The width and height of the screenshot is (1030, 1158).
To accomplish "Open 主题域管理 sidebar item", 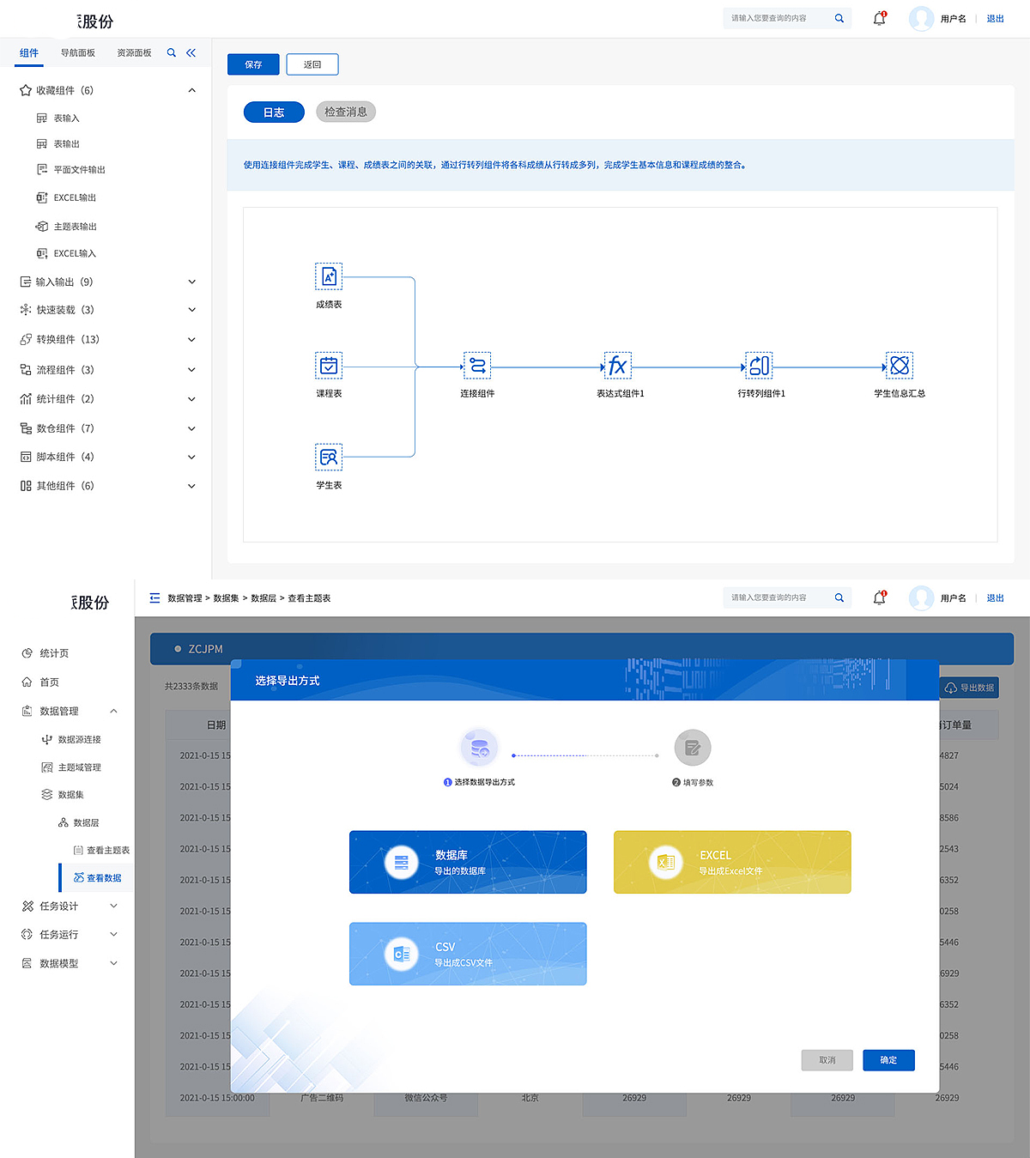I will 71,767.
